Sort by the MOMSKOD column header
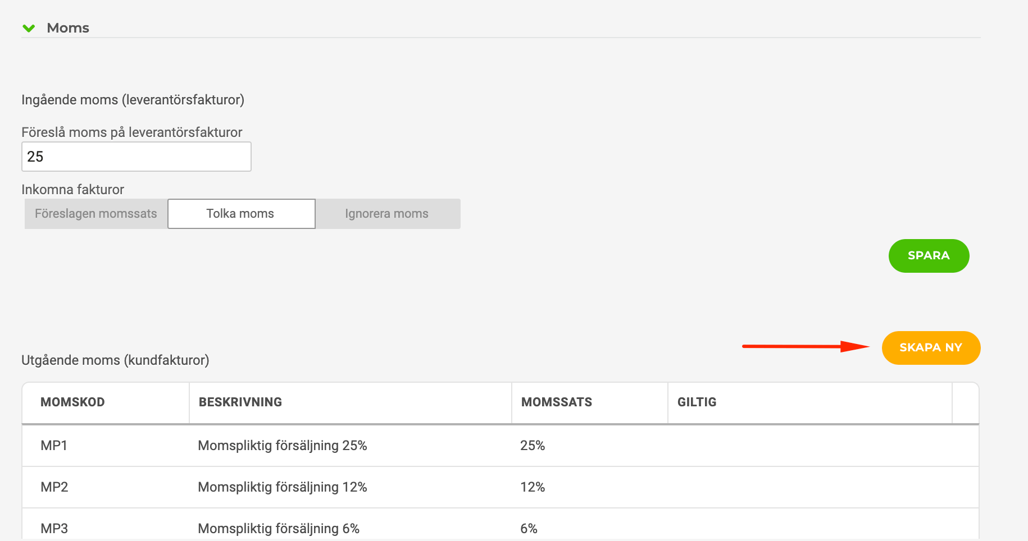 [72, 402]
